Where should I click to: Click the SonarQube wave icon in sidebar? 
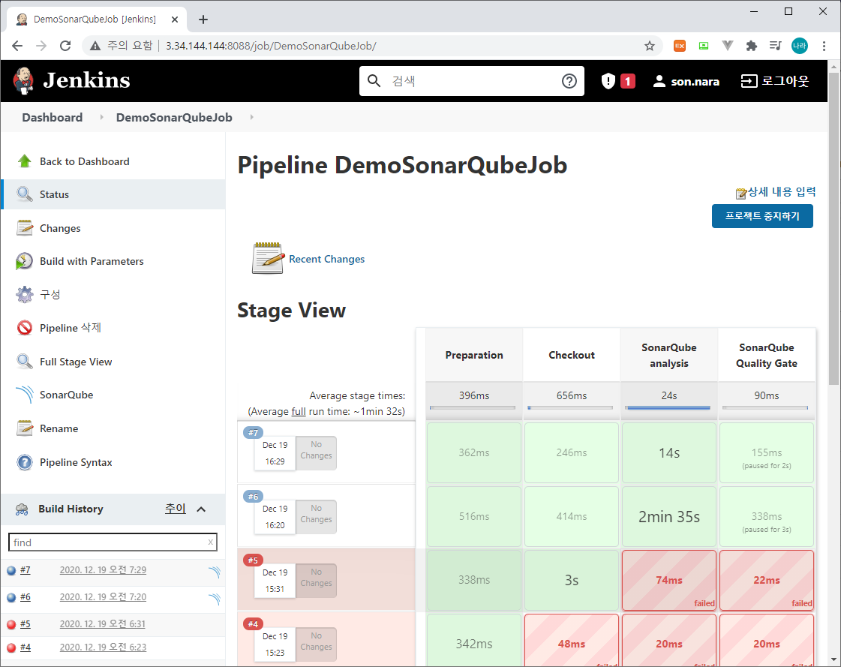pos(25,395)
